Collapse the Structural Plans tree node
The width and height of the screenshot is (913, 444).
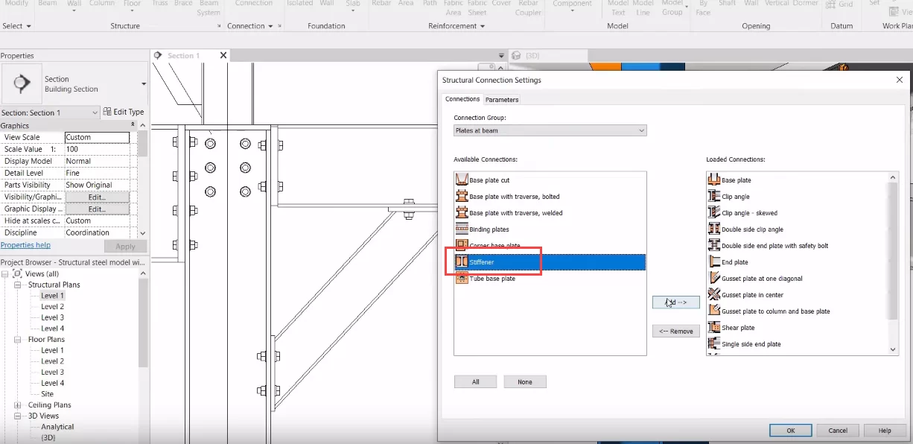click(x=18, y=285)
